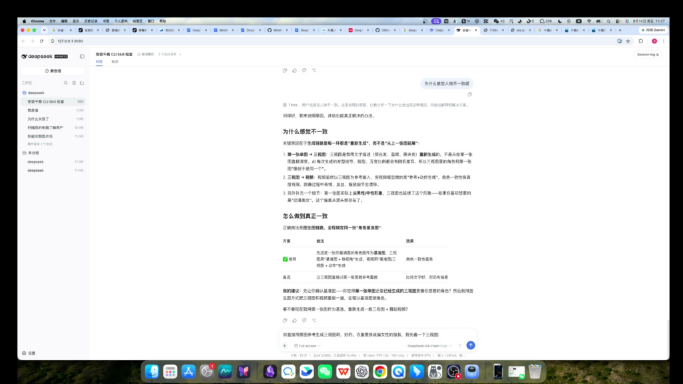Copy the last reply using its copy icon

(285, 320)
